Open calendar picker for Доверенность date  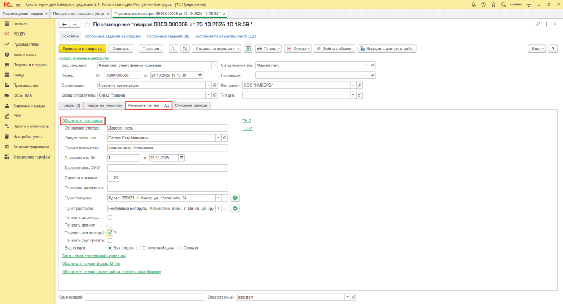pos(182,157)
